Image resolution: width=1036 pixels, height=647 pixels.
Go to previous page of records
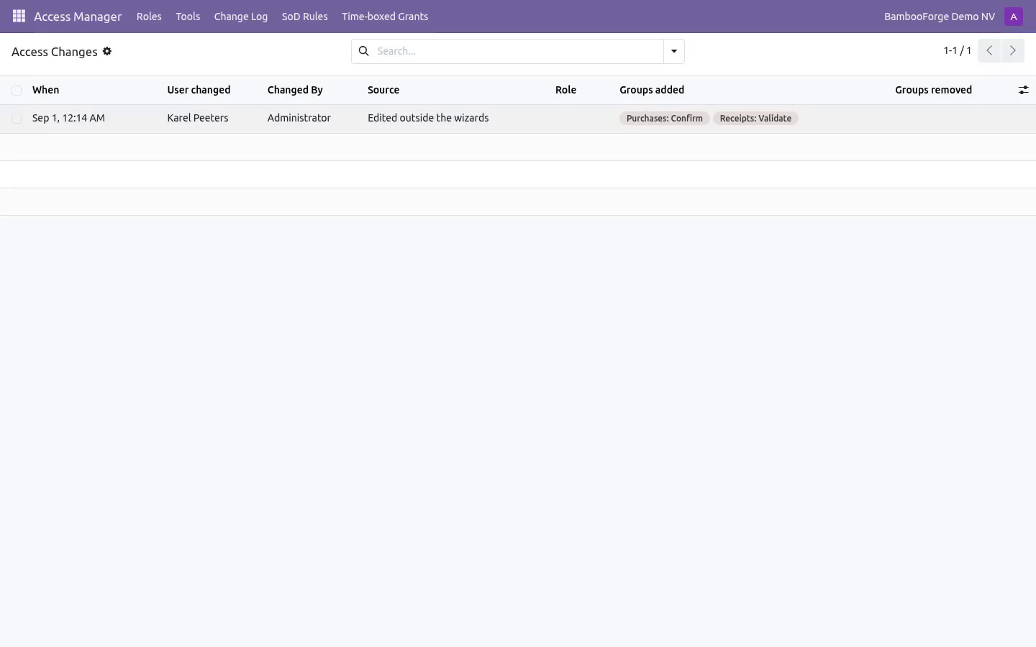[x=989, y=50]
